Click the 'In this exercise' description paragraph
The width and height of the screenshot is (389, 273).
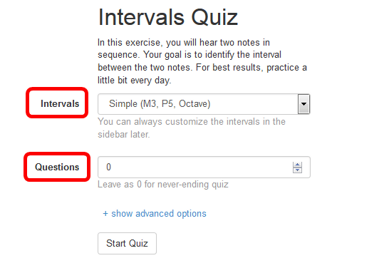point(202,61)
